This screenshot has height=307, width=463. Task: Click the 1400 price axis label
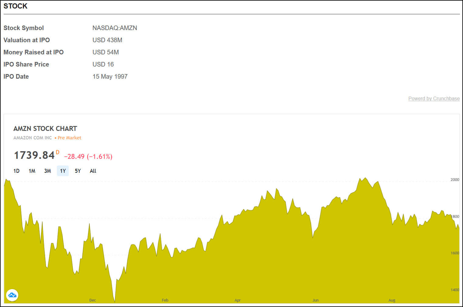click(x=455, y=290)
